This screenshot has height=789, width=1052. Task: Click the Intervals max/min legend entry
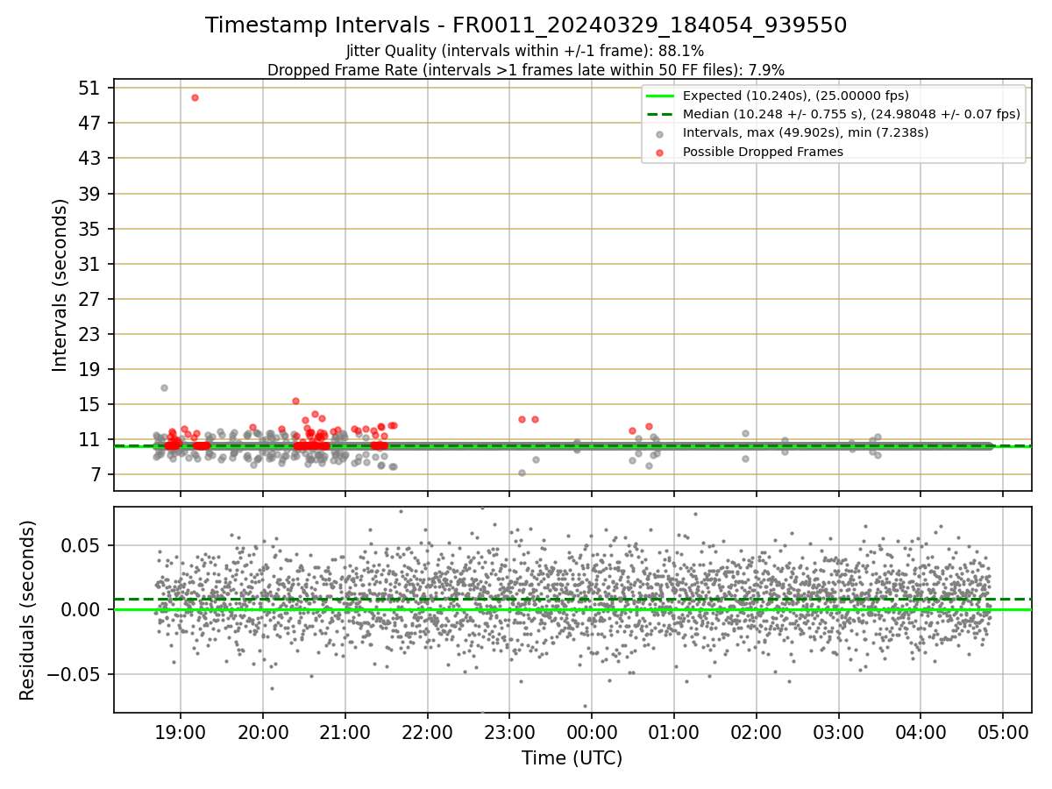click(x=806, y=133)
